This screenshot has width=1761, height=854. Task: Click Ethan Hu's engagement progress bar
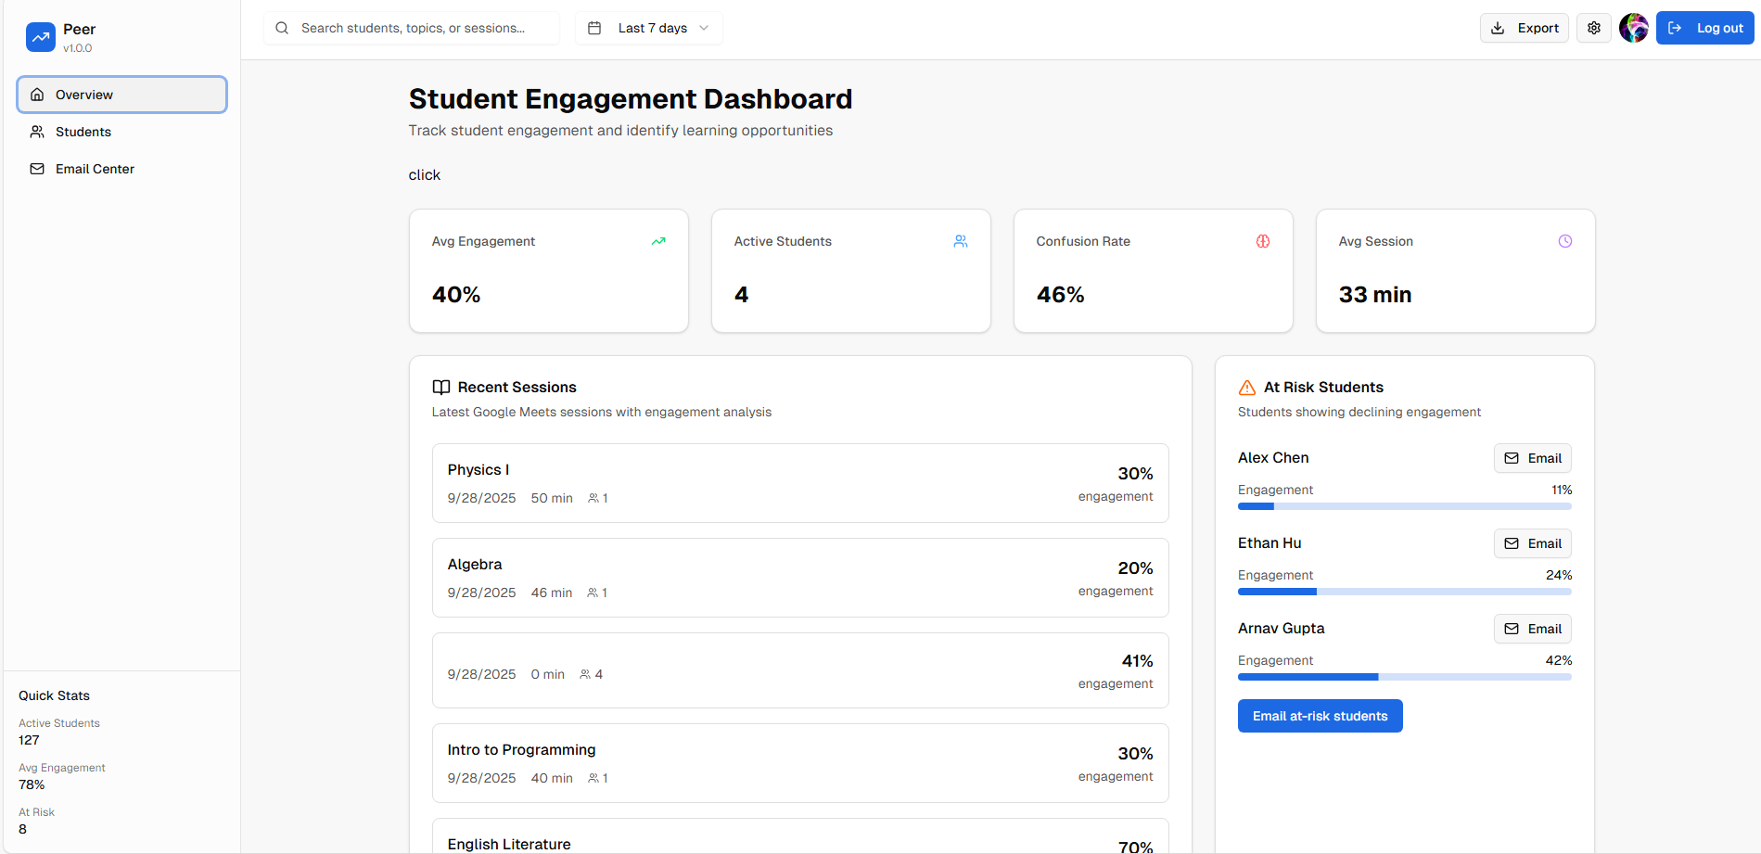1405,592
